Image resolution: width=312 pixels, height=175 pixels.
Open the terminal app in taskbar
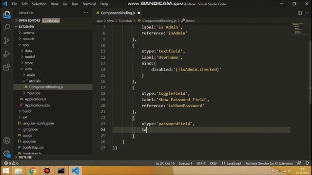pyautogui.click(x=61, y=171)
